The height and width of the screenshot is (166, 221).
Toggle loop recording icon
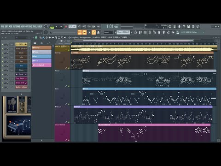pos(99,26)
